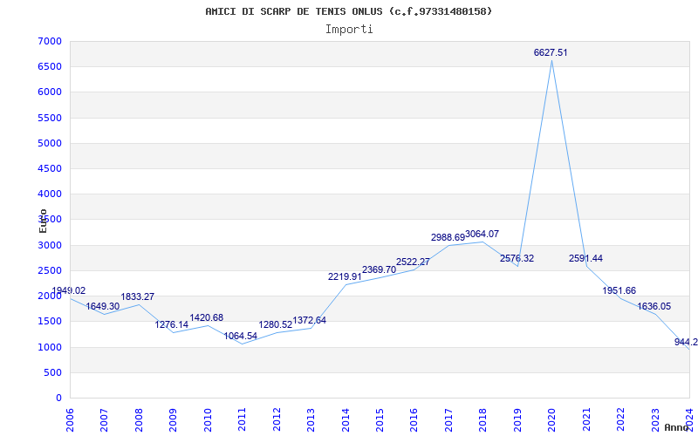This screenshot has height=436, width=698.
Task: Select the 2591.44 data label
Action: (x=585, y=259)
